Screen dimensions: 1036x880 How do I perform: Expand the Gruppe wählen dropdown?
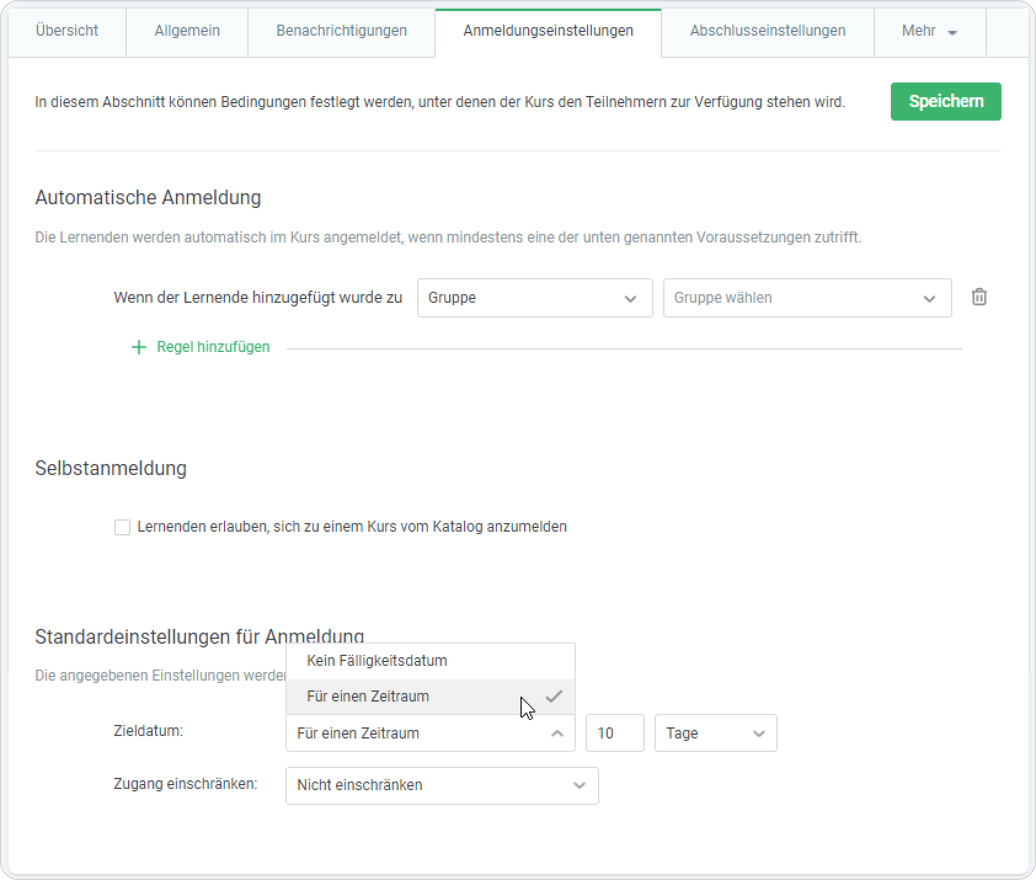point(807,298)
